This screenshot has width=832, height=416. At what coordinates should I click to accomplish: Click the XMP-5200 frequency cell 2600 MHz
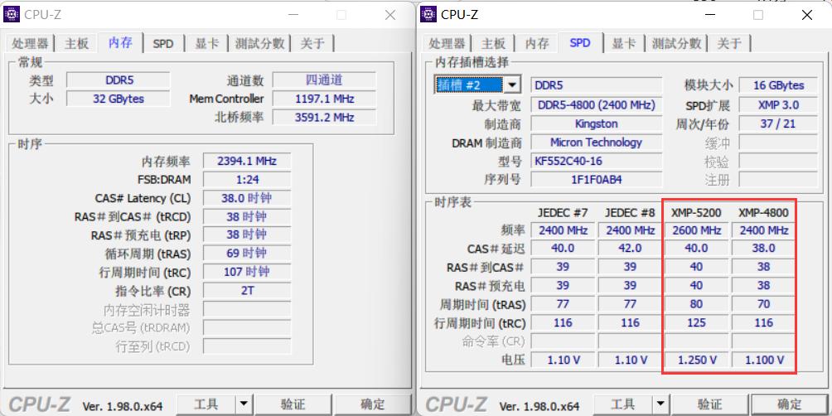click(x=696, y=230)
